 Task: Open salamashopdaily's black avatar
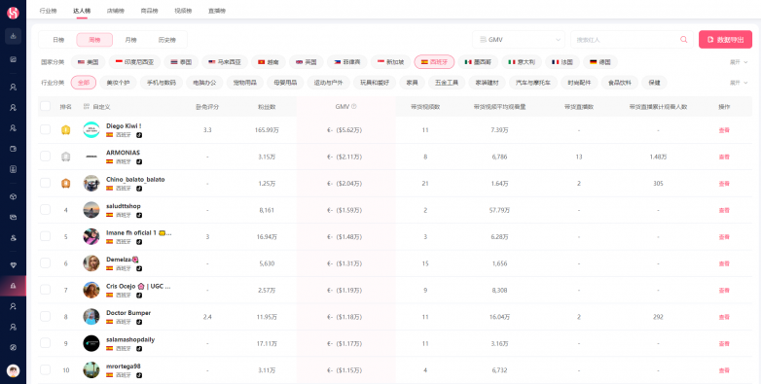coord(91,343)
